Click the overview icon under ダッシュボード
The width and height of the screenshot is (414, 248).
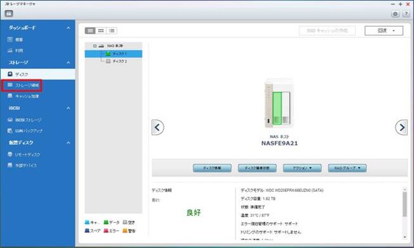pyautogui.click(x=10, y=39)
